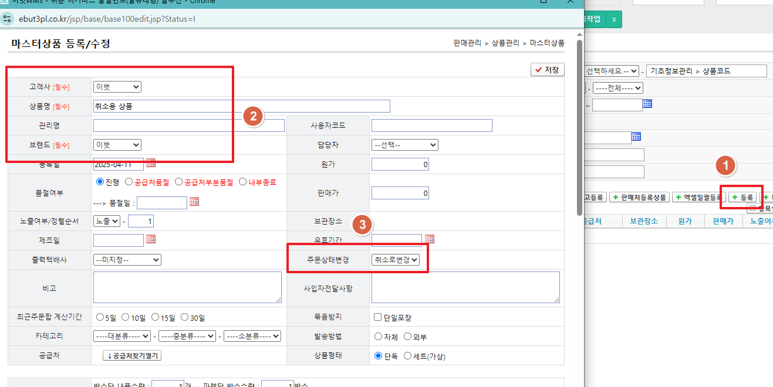This screenshot has width=773, height=387.
Task: Open the 담당자 dropdown
Action: 405,145
